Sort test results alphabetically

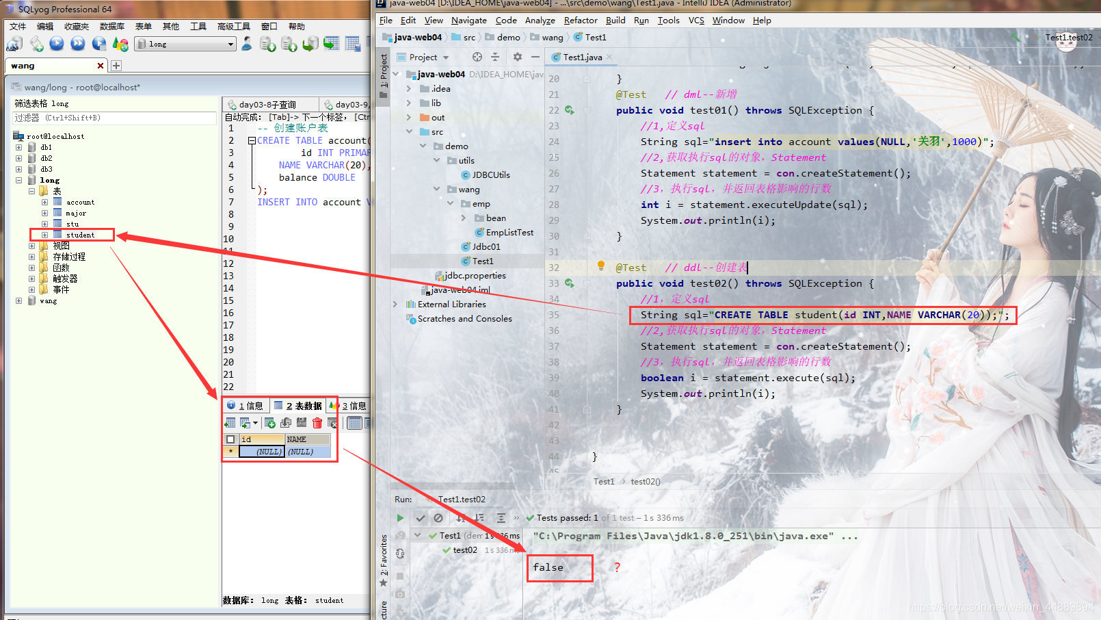coord(462,518)
